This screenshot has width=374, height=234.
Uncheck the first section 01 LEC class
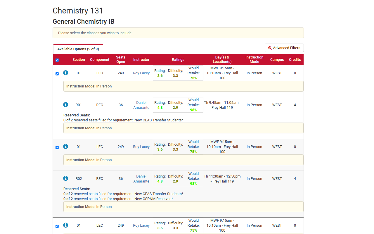tap(57, 74)
